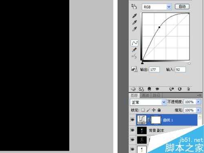204x153 pixels.
Task: Click the 自动 auto button
Action: click(182, 7)
